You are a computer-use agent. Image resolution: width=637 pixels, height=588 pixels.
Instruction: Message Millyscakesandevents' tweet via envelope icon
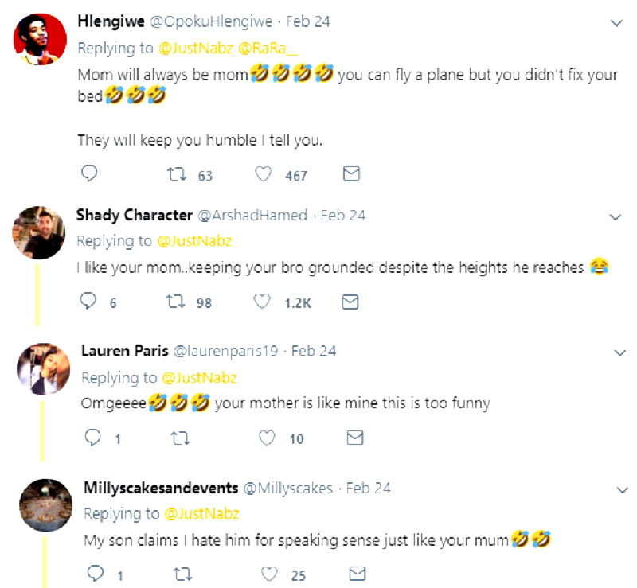tap(356, 573)
